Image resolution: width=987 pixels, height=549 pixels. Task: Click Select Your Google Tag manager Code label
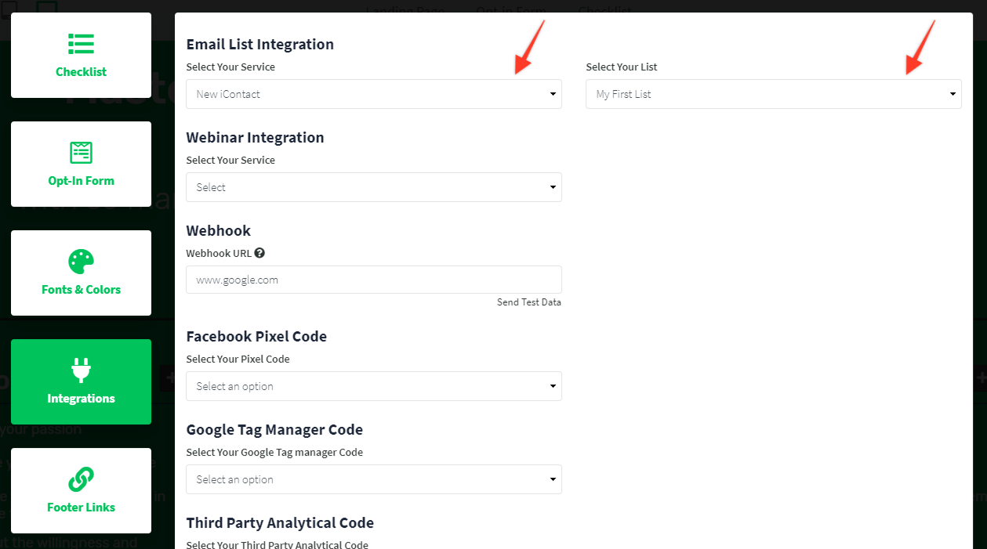pyautogui.click(x=274, y=453)
